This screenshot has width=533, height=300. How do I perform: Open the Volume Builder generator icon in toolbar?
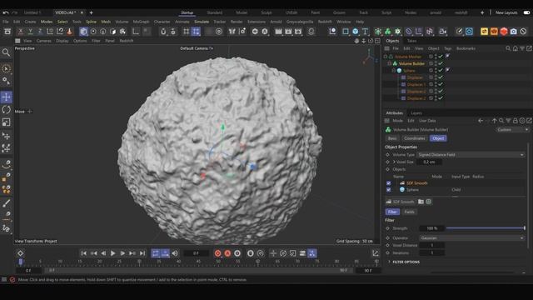tap(388, 32)
